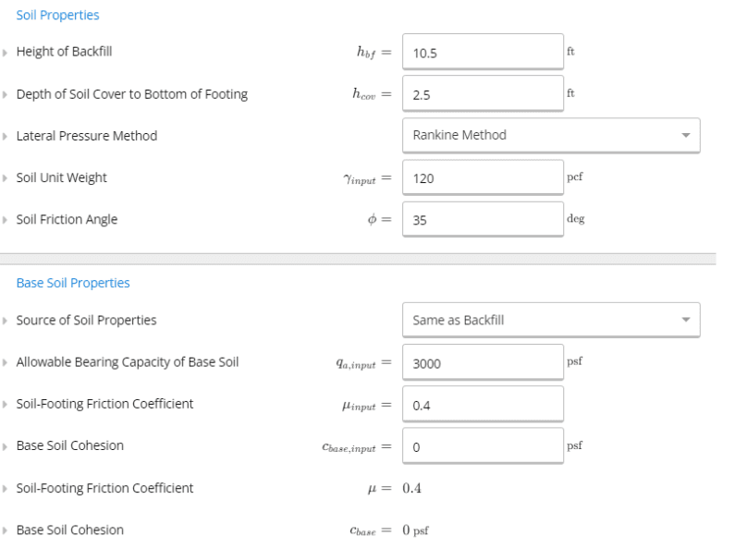Expand the Depth of Soil Cover row arrow
Image resolution: width=735 pixels, height=548 pixels.
pyautogui.click(x=5, y=94)
